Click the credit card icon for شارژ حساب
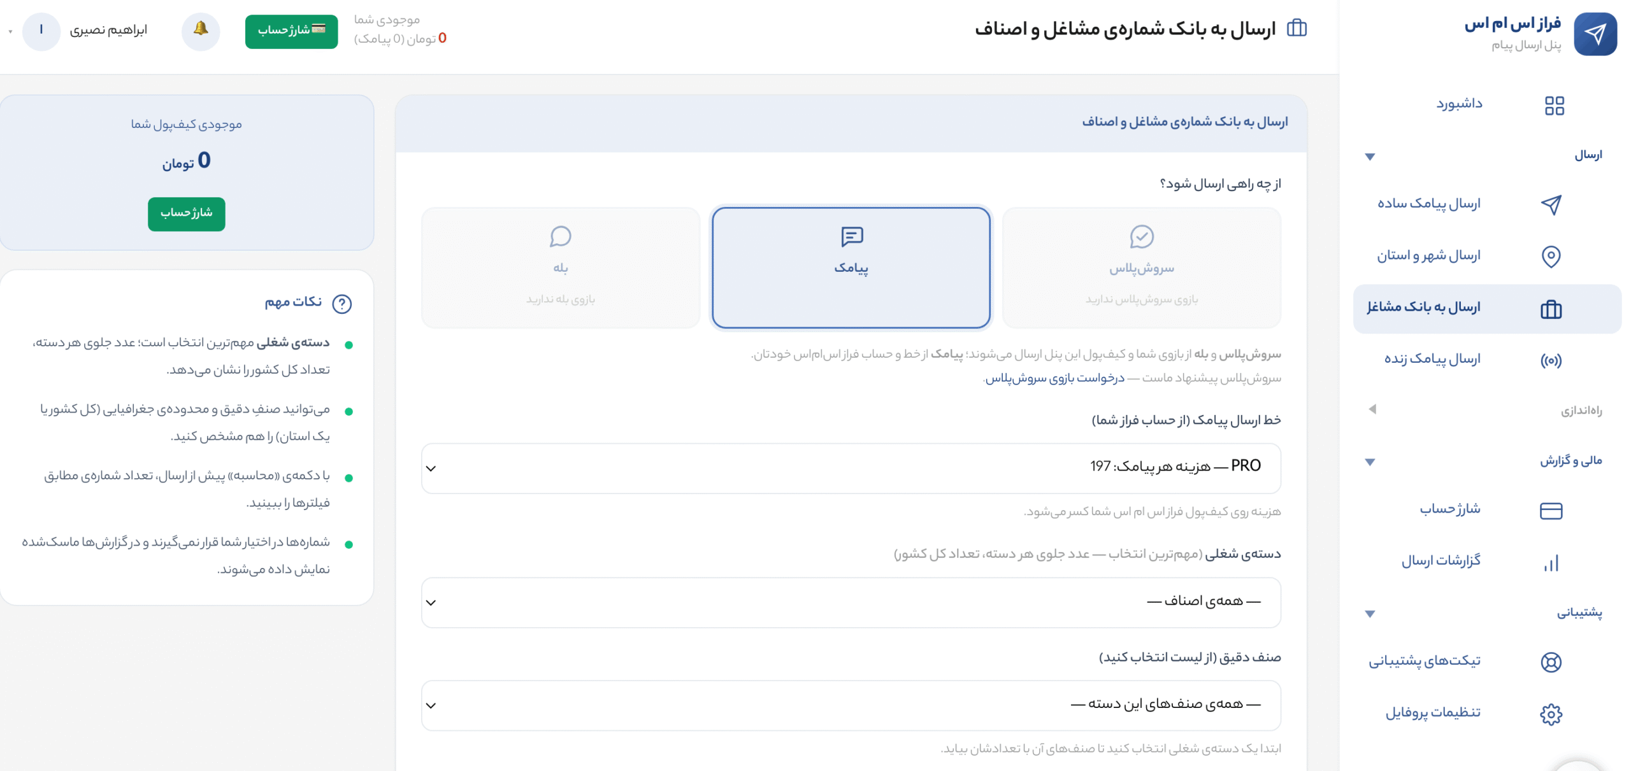The height and width of the screenshot is (771, 1631). [x=1550, y=511]
